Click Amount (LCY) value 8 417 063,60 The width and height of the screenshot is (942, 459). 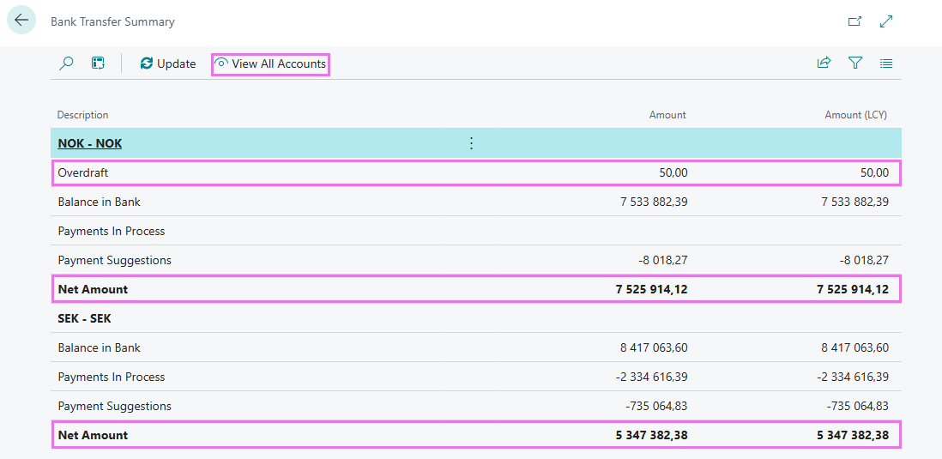(x=854, y=347)
